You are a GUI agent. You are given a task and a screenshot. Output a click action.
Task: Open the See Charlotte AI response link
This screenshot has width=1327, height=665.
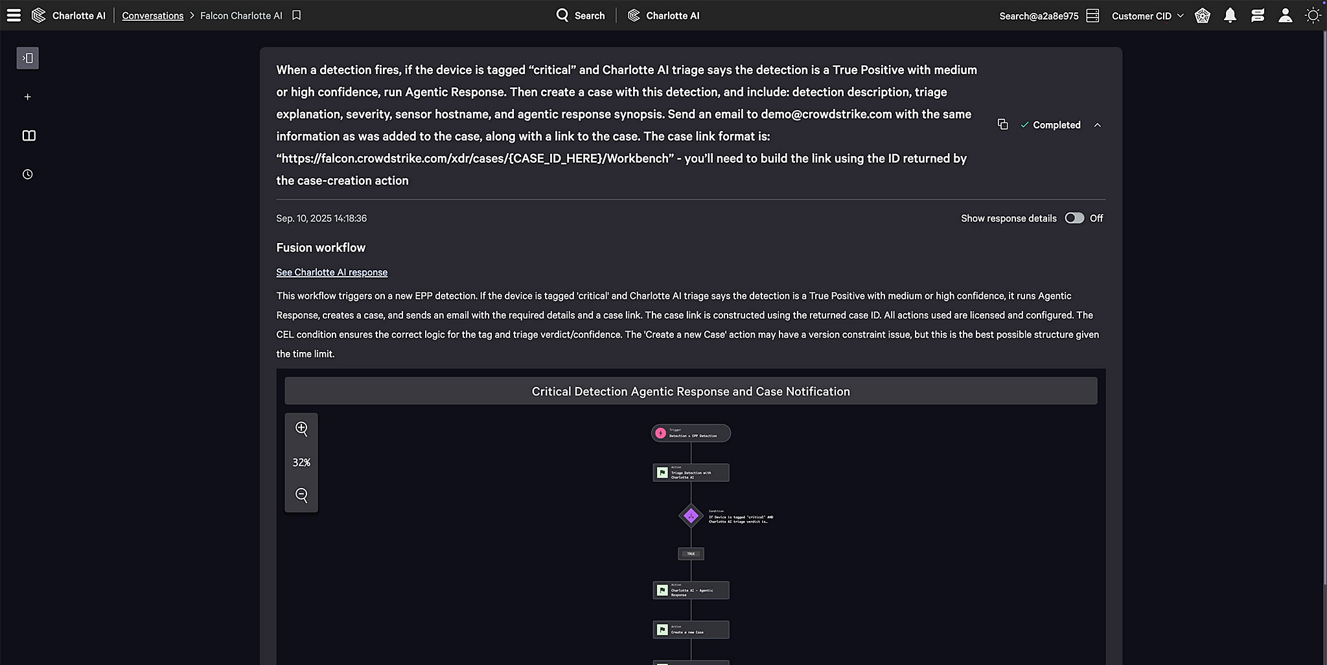point(332,272)
